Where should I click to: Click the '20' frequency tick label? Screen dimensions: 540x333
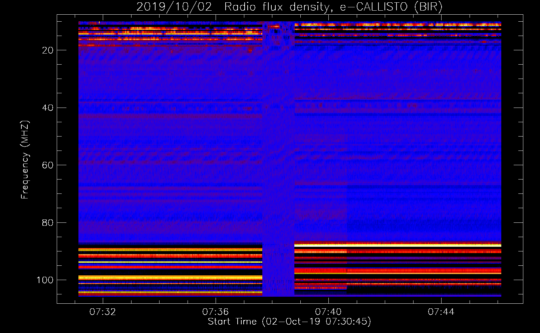tap(47, 50)
